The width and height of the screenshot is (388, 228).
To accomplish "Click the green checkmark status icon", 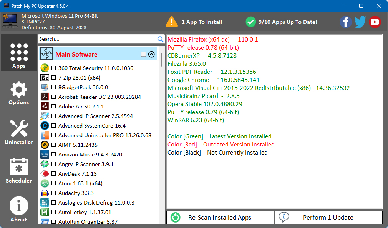I will pyautogui.click(x=251, y=22).
